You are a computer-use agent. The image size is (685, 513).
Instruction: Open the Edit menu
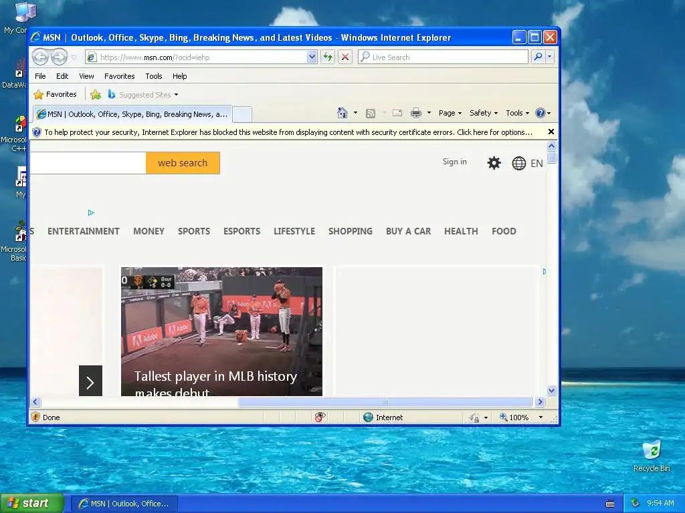(x=62, y=76)
